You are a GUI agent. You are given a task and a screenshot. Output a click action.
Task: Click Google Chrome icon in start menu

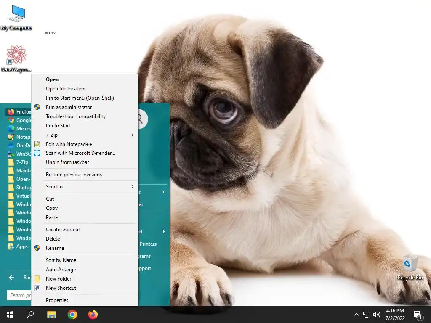pyautogui.click(x=11, y=120)
